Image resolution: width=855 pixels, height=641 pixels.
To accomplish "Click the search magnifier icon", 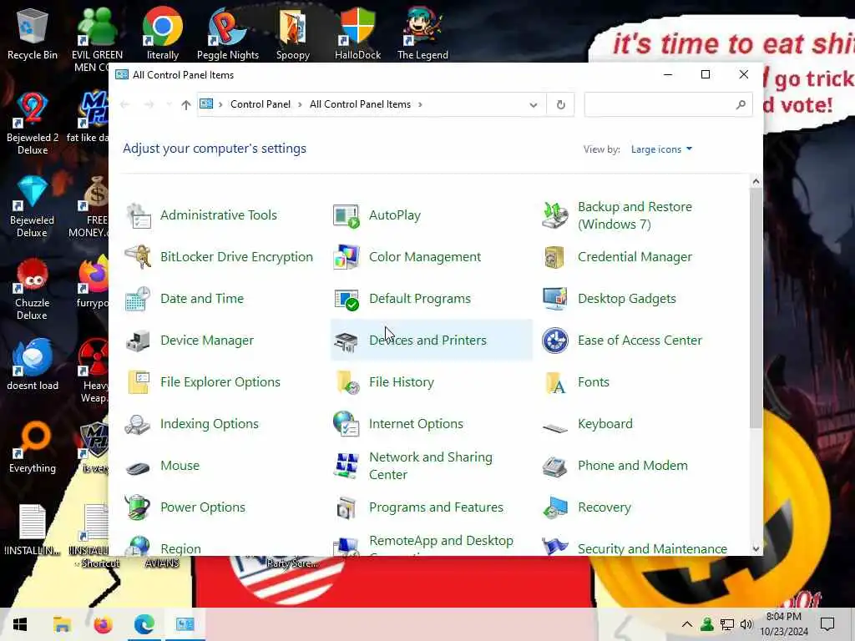I will click(x=741, y=104).
